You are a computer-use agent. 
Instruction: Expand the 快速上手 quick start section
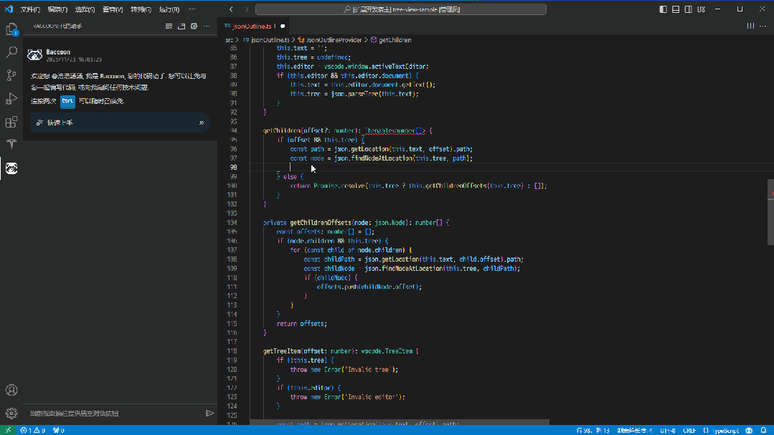click(x=201, y=123)
